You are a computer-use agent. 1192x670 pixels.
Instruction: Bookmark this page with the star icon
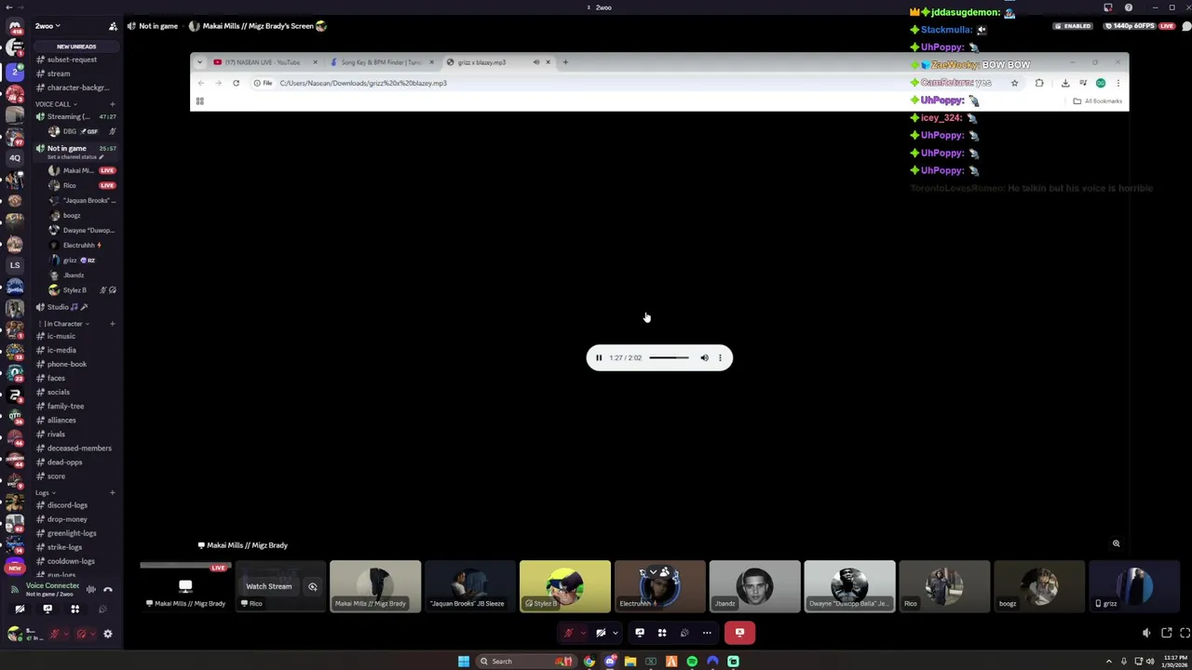click(x=1014, y=83)
